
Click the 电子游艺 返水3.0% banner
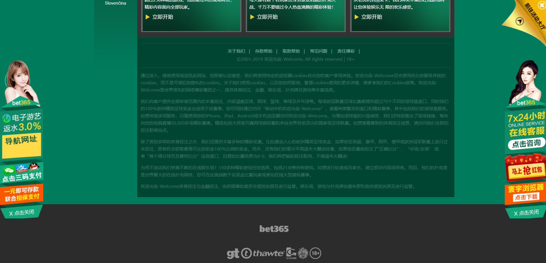tap(22, 122)
